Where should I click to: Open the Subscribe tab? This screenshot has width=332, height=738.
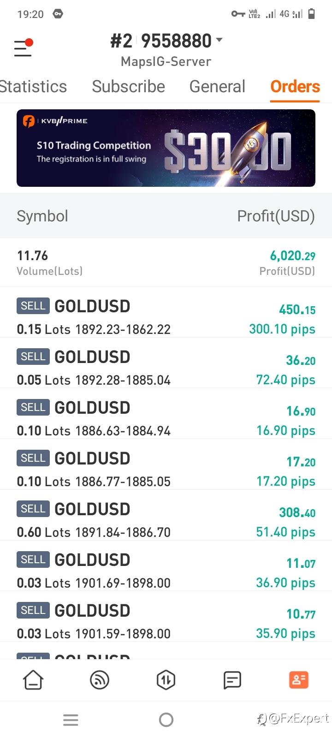128,87
